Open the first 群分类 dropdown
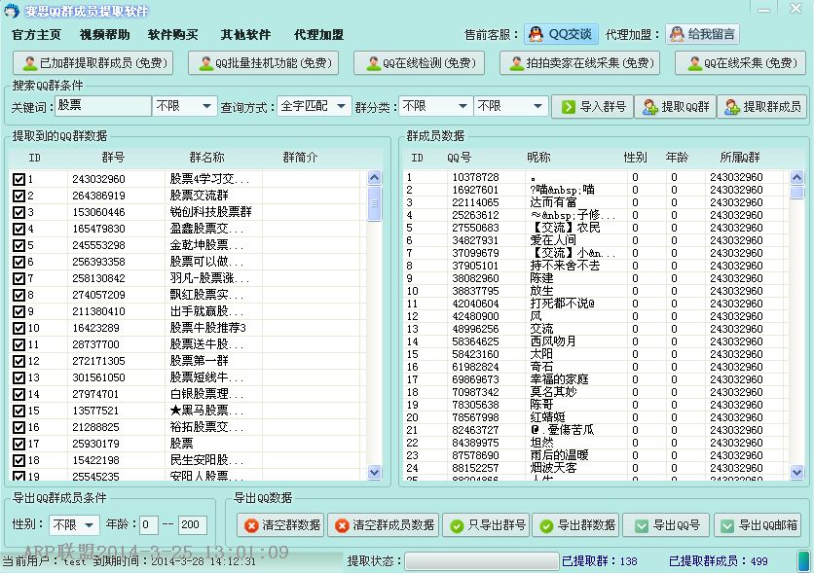 tap(435, 106)
